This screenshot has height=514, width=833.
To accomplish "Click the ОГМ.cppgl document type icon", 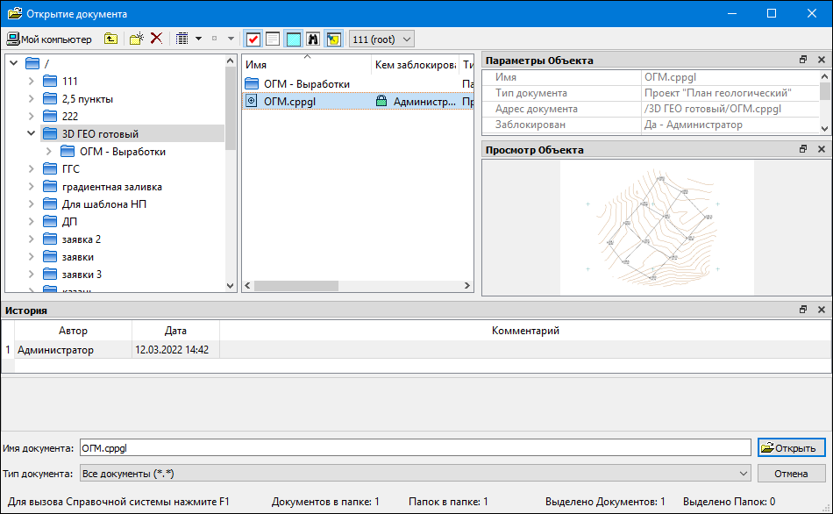I will click(x=252, y=101).
